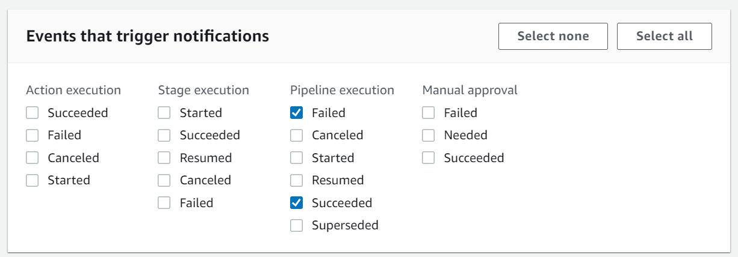Enable Action execution Started notification
This screenshot has height=257, width=738.
(33, 180)
